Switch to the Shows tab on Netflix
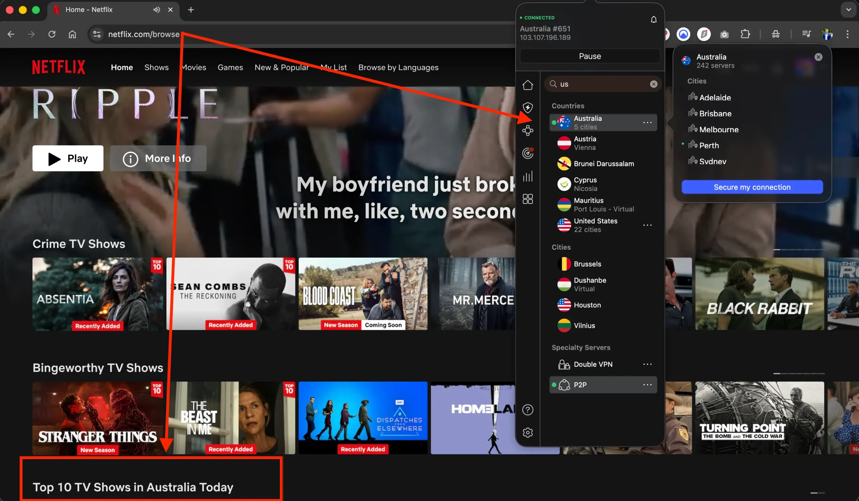Viewport: 859px width, 501px height. (x=156, y=67)
